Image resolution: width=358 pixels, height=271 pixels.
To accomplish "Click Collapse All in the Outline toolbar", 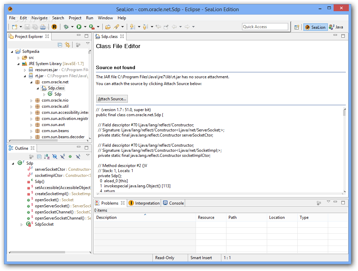I will point(39,157).
